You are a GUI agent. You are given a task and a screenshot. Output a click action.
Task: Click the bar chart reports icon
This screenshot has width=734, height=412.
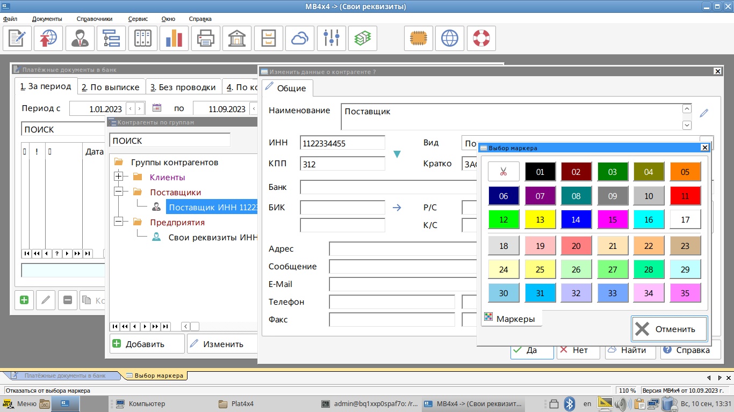click(x=174, y=38)
